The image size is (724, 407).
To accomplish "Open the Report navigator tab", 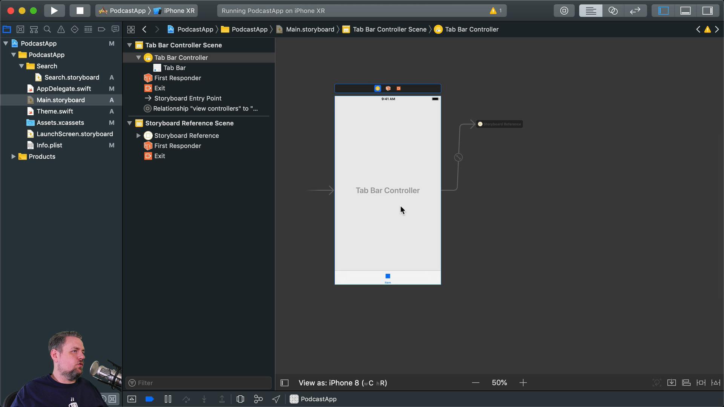I will (115, 29).
